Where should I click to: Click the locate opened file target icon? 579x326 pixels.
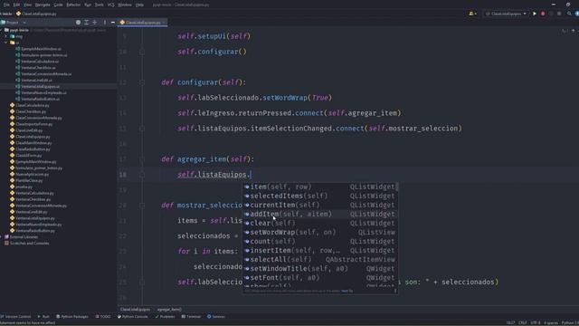pyautogui.click(x=78, y=23)
